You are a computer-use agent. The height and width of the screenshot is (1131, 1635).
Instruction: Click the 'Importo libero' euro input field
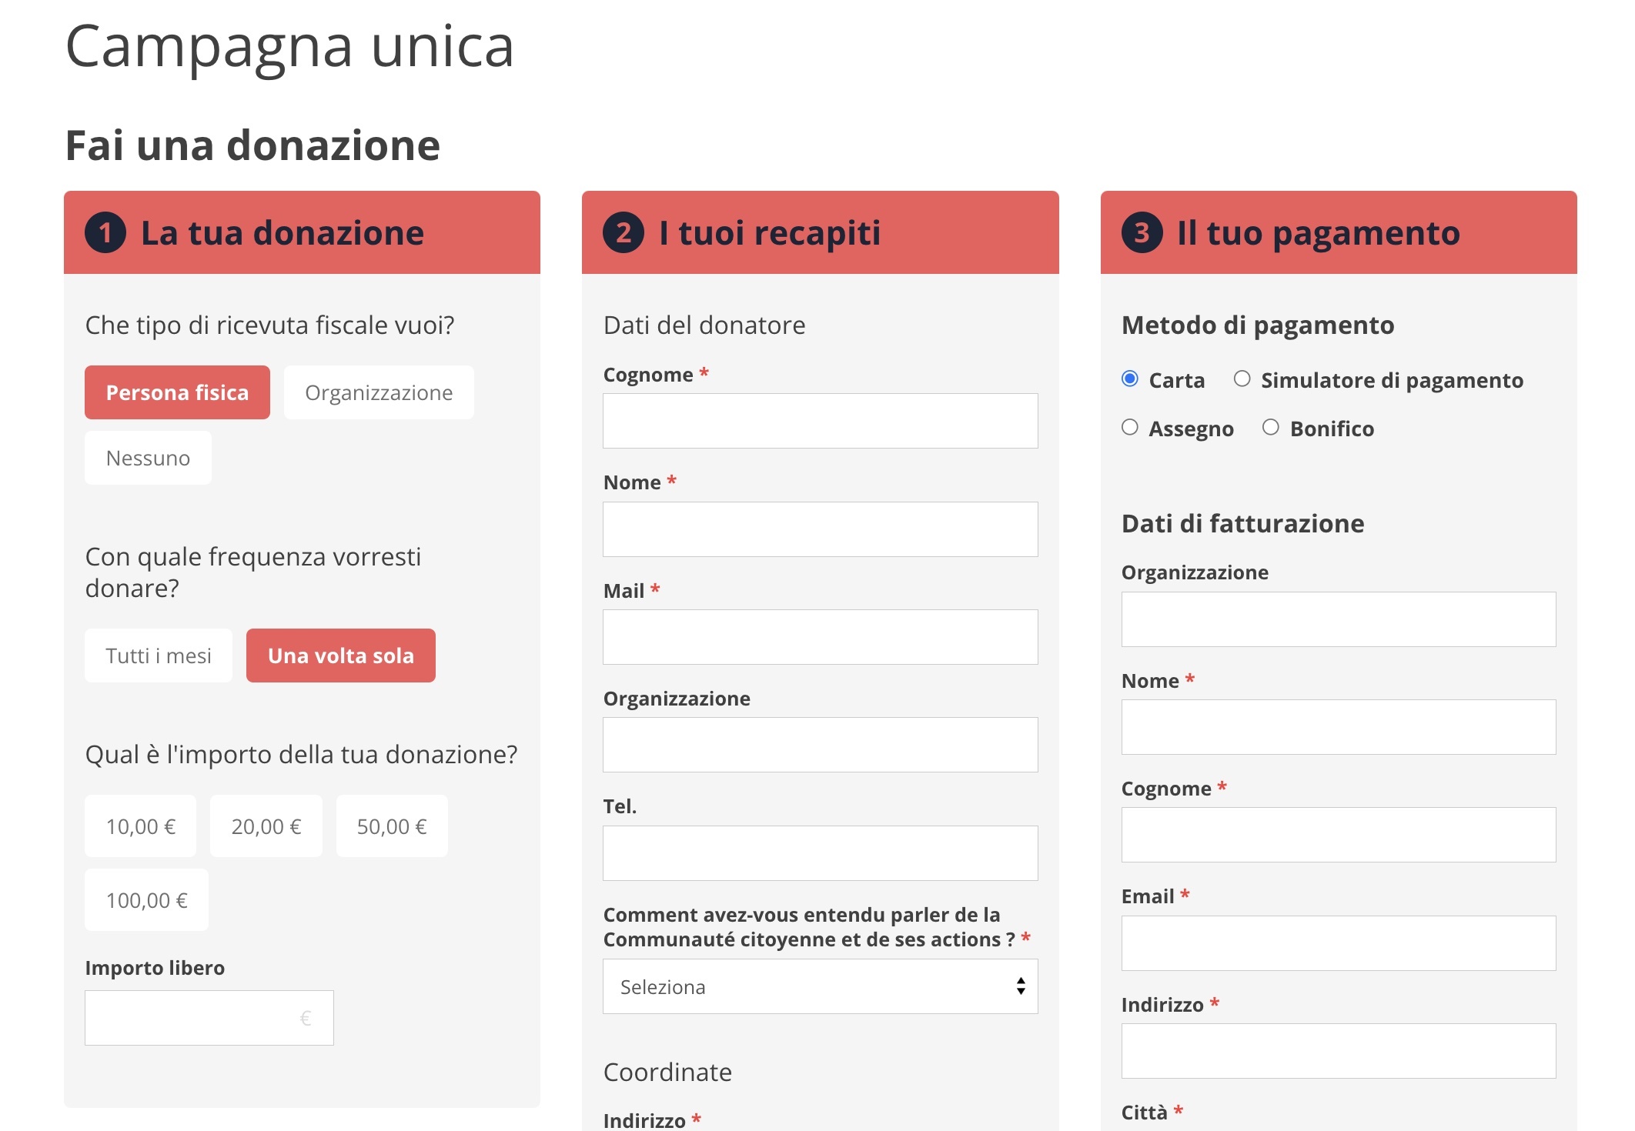[209, 1017]
